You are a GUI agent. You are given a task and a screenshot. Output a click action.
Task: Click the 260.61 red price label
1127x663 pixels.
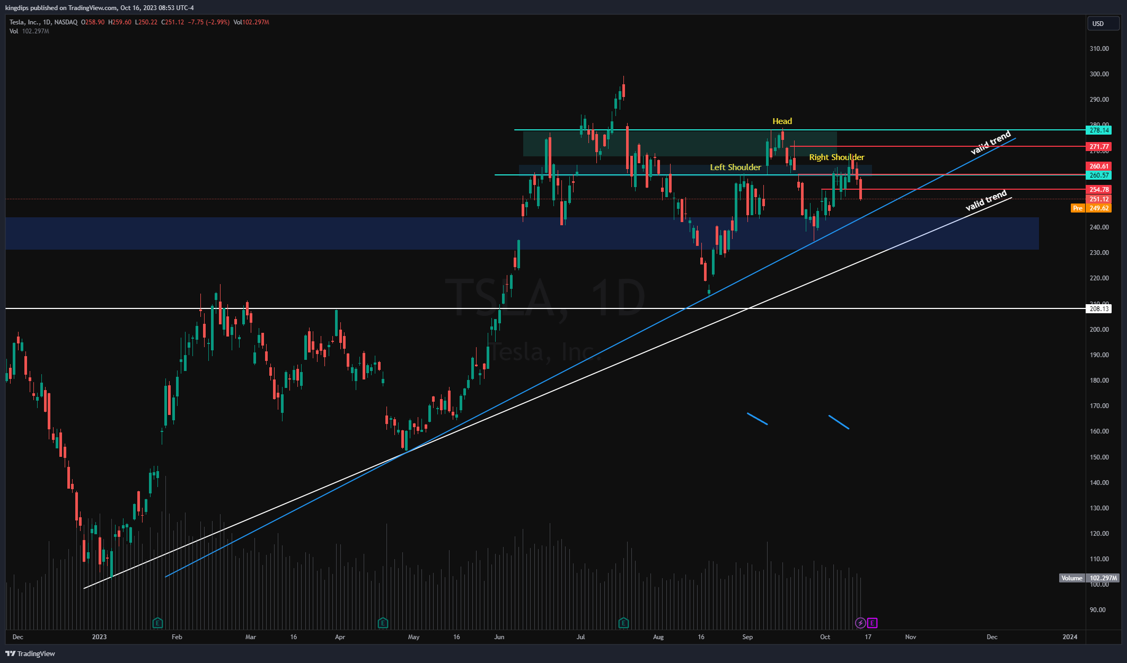coord(1099,166)
